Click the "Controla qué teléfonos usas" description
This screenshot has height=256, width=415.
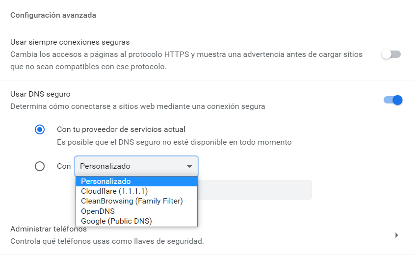tap(107, 241)
